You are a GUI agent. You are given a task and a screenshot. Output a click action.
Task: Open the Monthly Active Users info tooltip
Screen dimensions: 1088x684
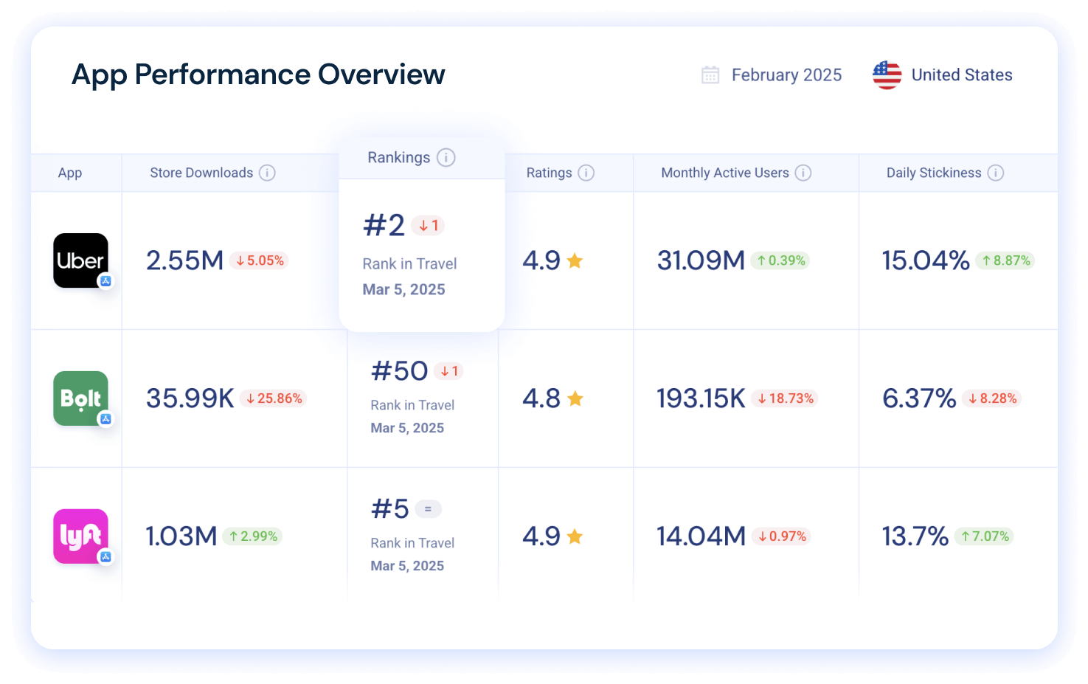[803, 173]
